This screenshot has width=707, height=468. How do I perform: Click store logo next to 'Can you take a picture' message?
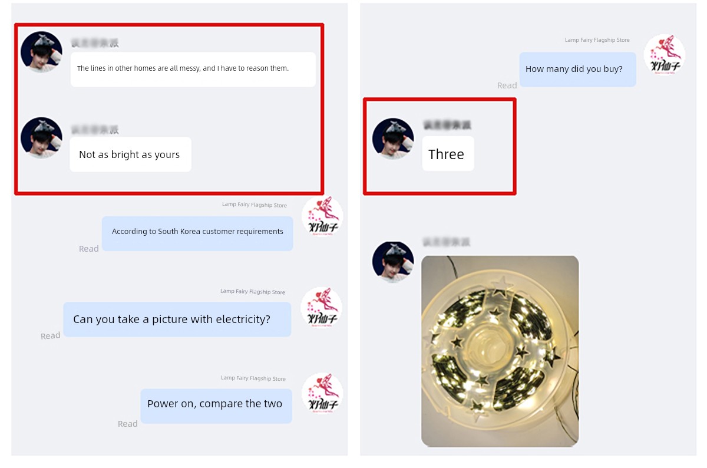[x=322, y=308]
